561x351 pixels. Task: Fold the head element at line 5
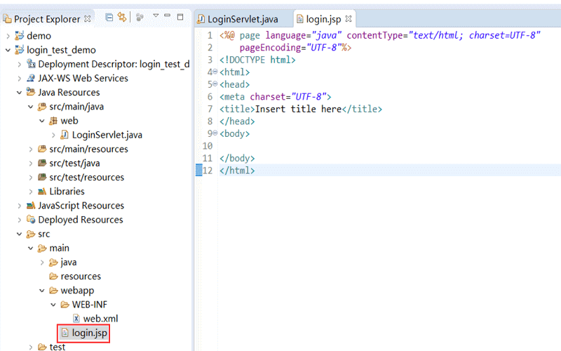coord(215,84)
